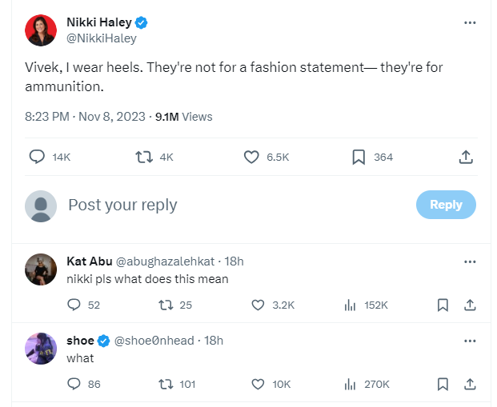Open reply icon on Nikki Haley's tweet
Image resolution: width=497 pixels, height=407 pixels.
(37, 157)
